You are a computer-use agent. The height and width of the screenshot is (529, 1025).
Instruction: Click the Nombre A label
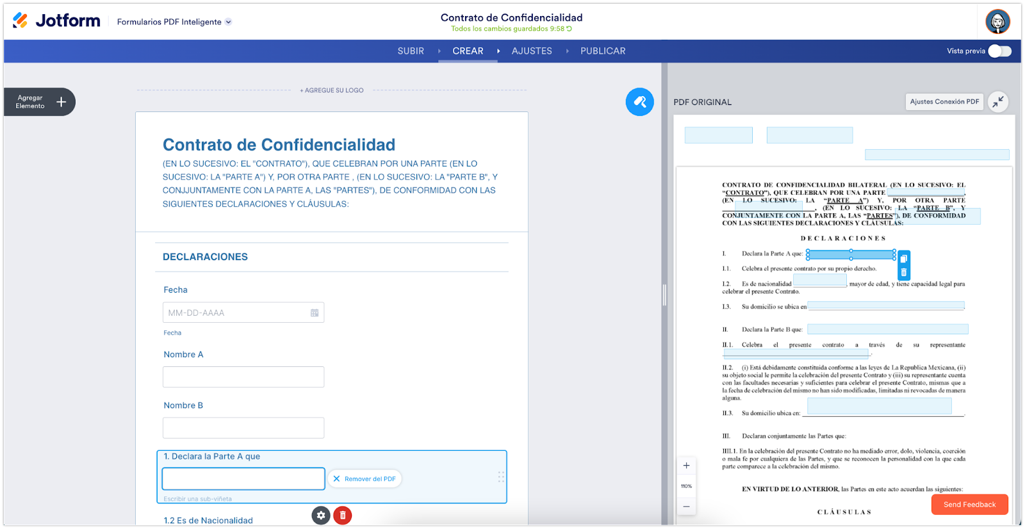(x=183, y=355)
